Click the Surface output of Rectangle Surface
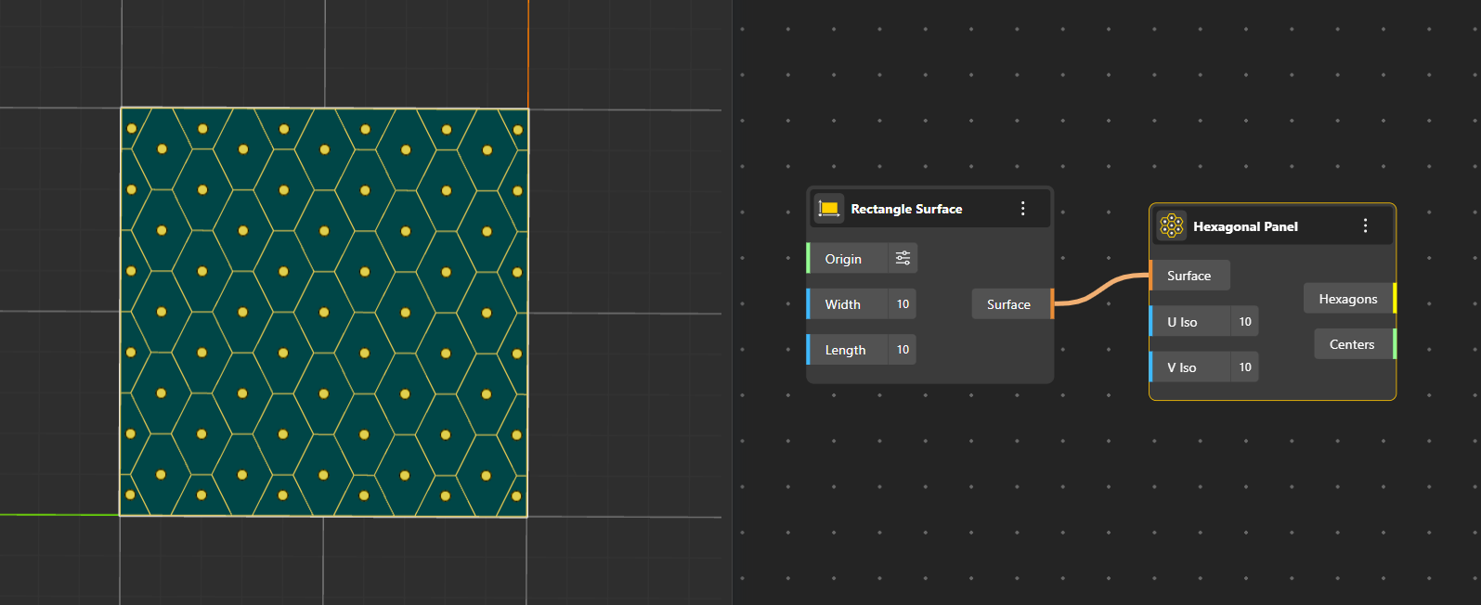 tap(1009, 304)
